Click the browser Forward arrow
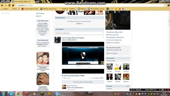The image size is (170, 96). [6, 5]
